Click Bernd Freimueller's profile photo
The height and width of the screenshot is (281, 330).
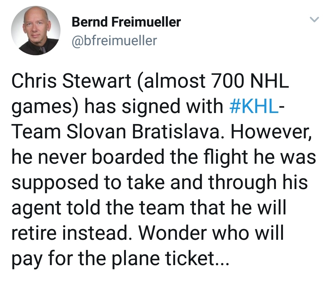tap(36, 30)
